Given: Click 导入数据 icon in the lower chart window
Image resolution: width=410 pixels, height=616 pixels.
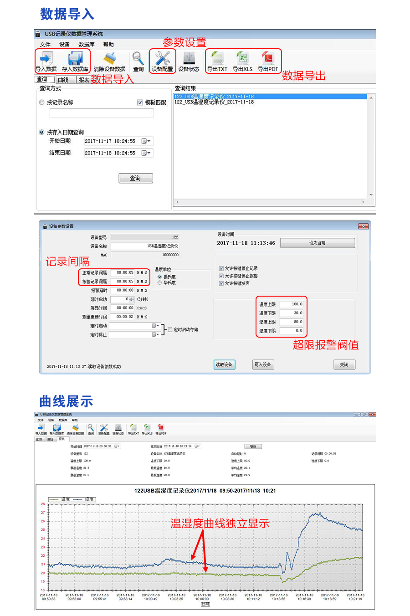Looking at the screenshot, I should [41, 427].
